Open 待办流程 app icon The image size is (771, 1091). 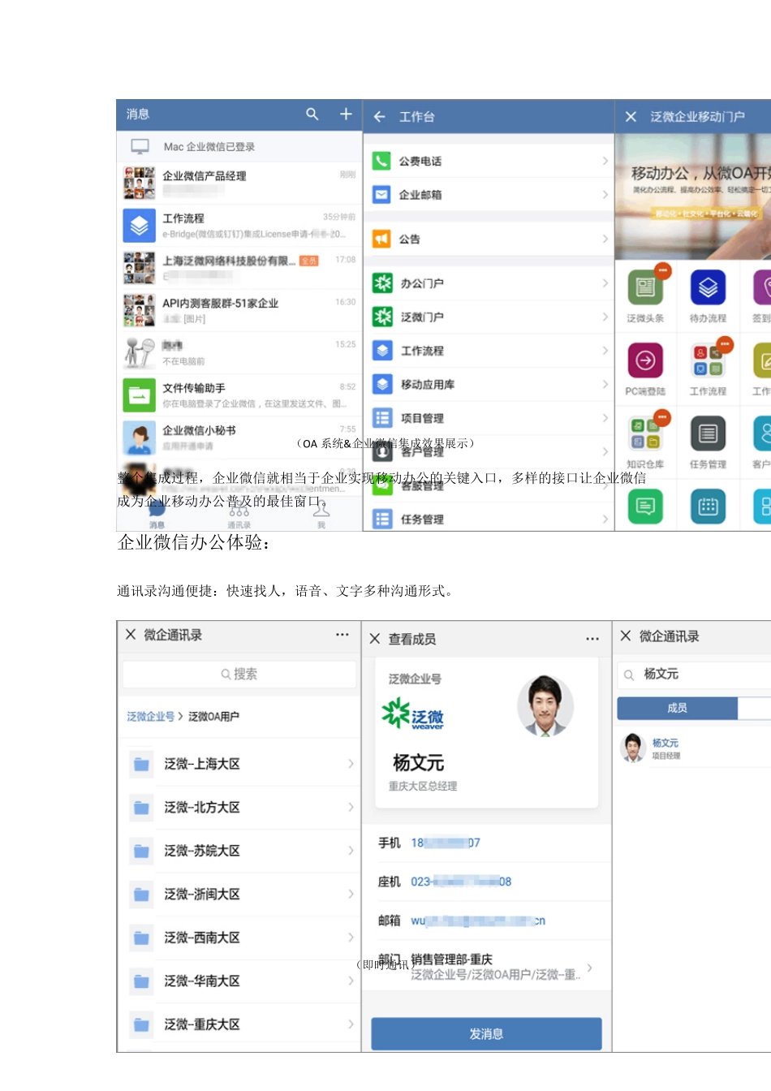point(708,287)
